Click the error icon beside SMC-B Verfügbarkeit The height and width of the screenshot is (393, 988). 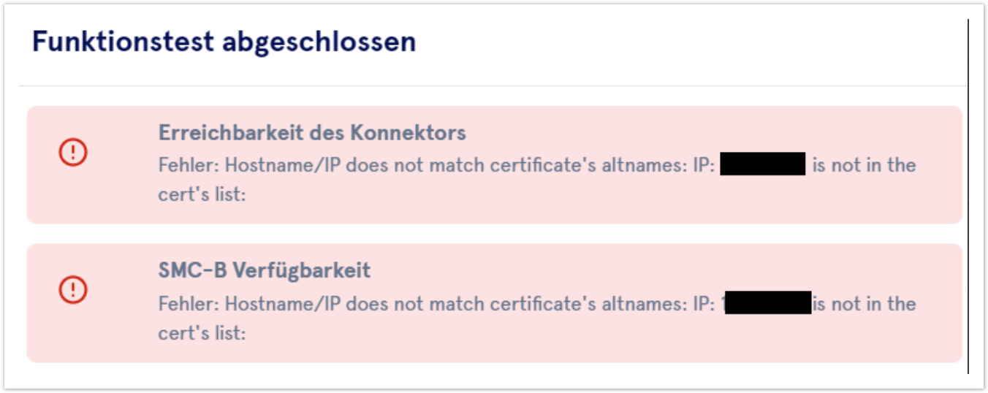pos(73,290)
